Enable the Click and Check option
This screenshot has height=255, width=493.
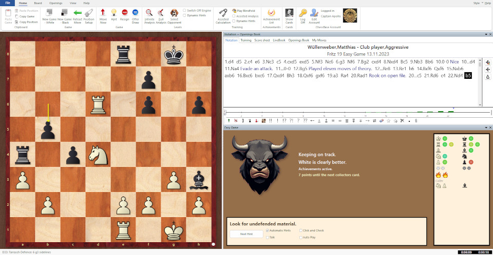pos(300,230)
